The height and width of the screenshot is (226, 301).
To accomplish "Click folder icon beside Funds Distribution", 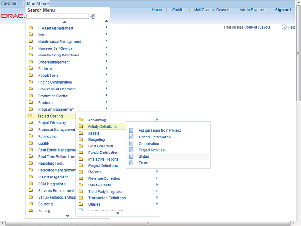I will pyautogui.click(x=81, y=153).
